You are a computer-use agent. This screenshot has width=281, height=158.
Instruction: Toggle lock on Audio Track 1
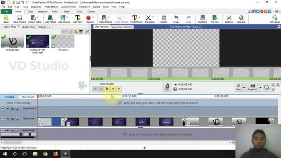coord(18,130)
